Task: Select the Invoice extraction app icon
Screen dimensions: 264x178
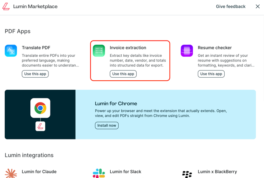Action: (x=99, y=51)
